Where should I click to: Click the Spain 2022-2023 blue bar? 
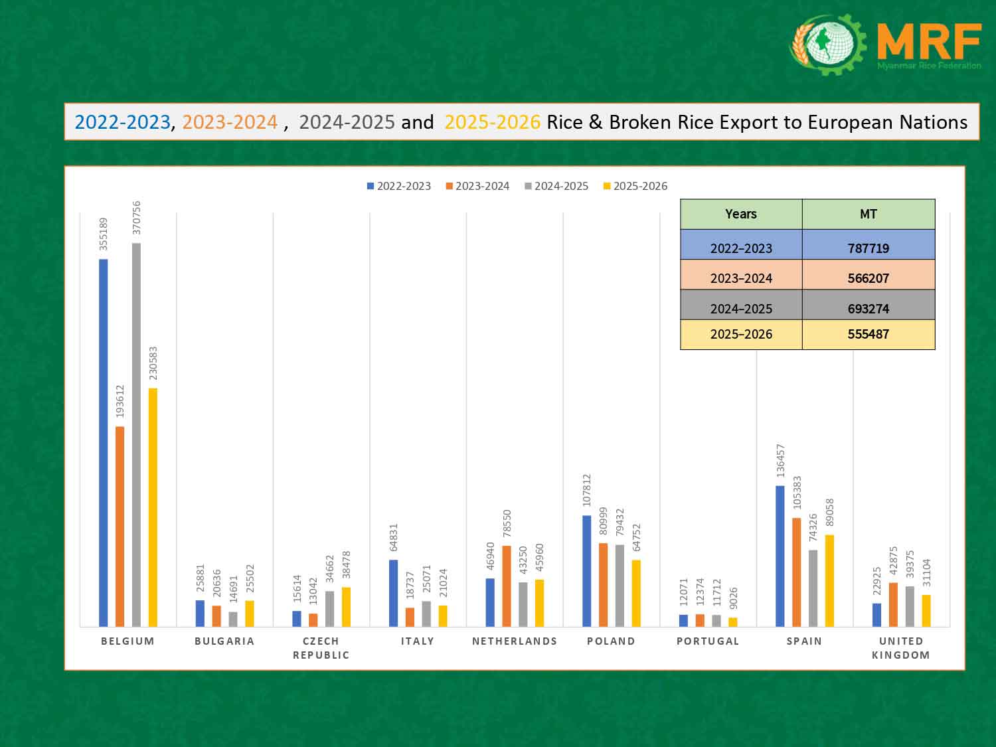tap(780, 556)
